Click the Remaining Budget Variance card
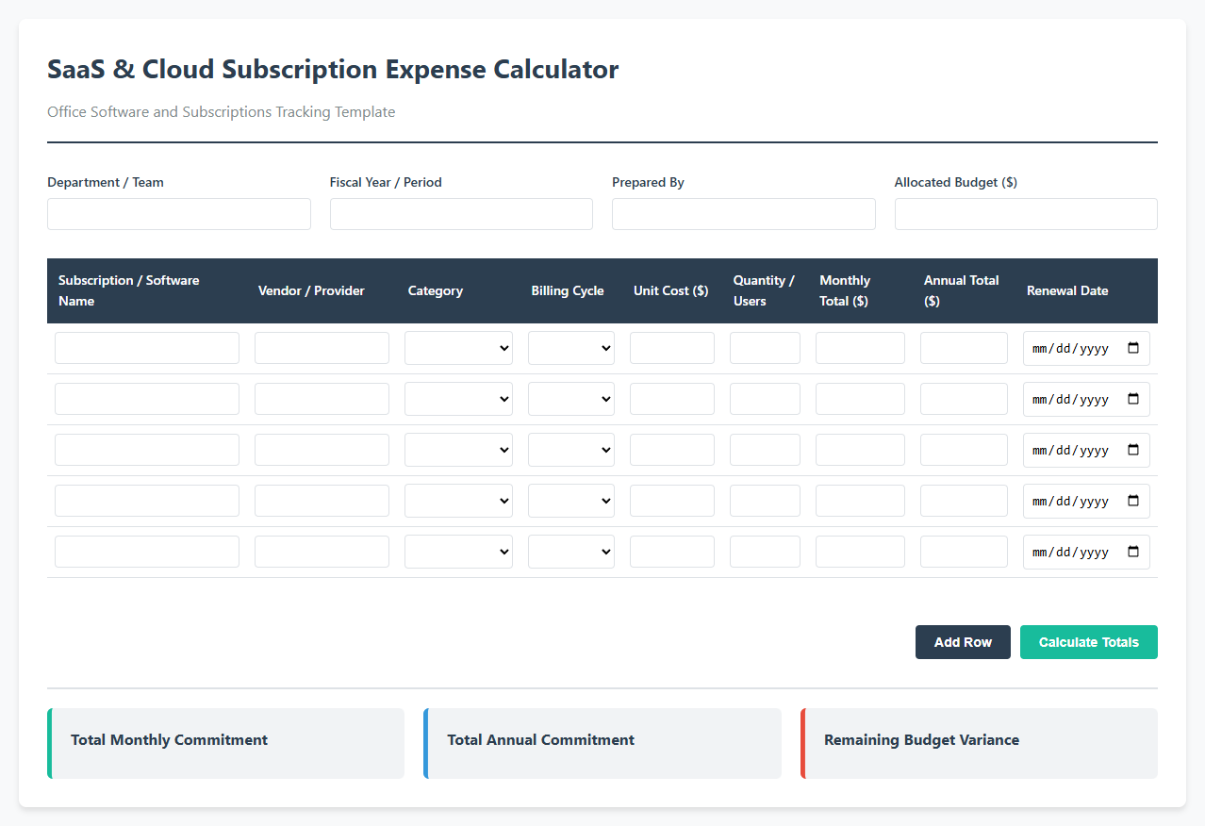 click(979, 743)
